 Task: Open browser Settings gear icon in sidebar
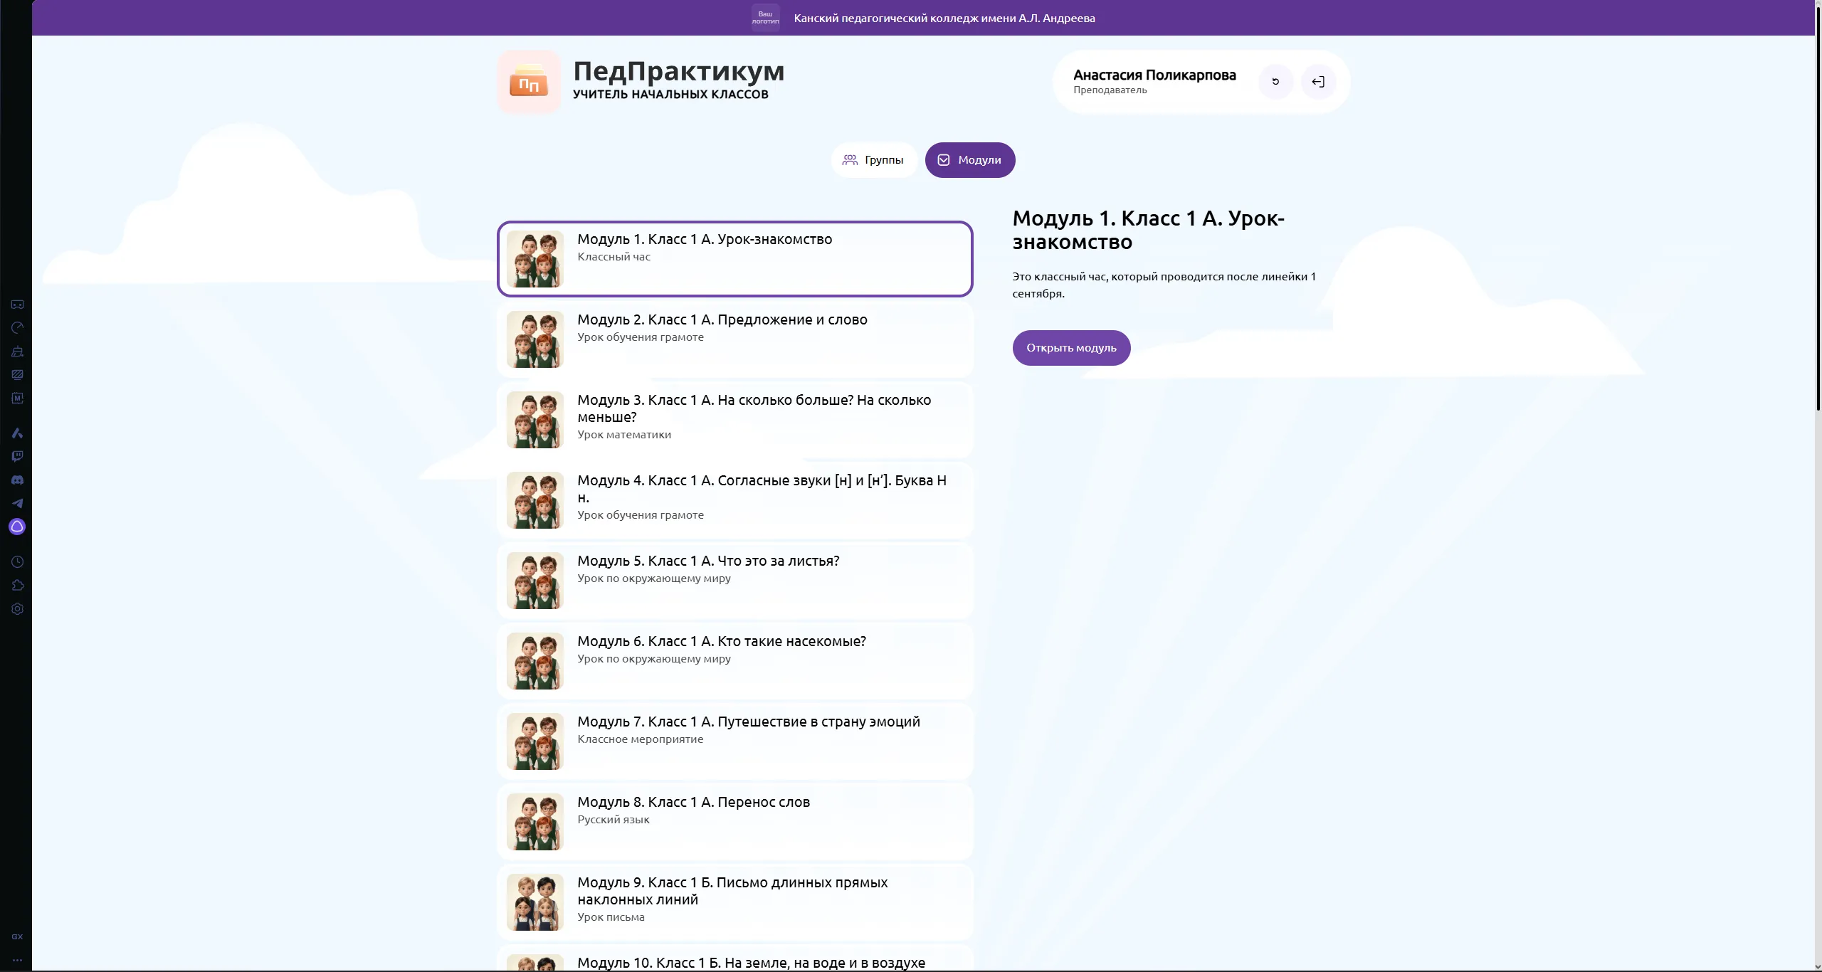pyautogui.click(x=17, y=609)
